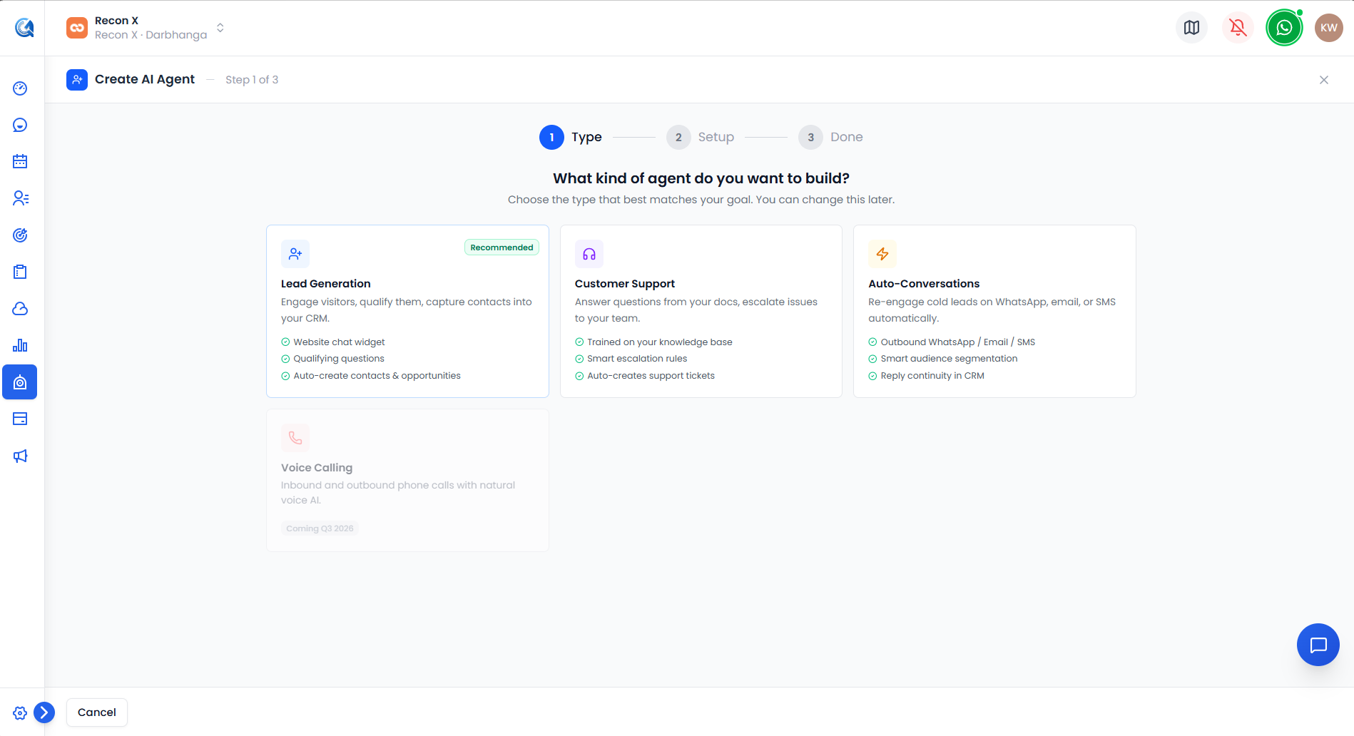Open the target goals sidebar icon

click(20, 235)
